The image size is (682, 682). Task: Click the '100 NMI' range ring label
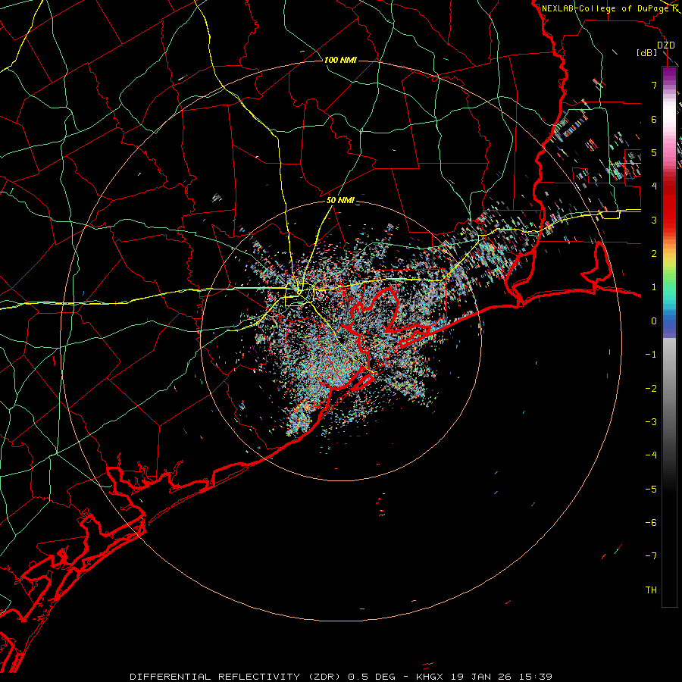click(x=340, y=60)
